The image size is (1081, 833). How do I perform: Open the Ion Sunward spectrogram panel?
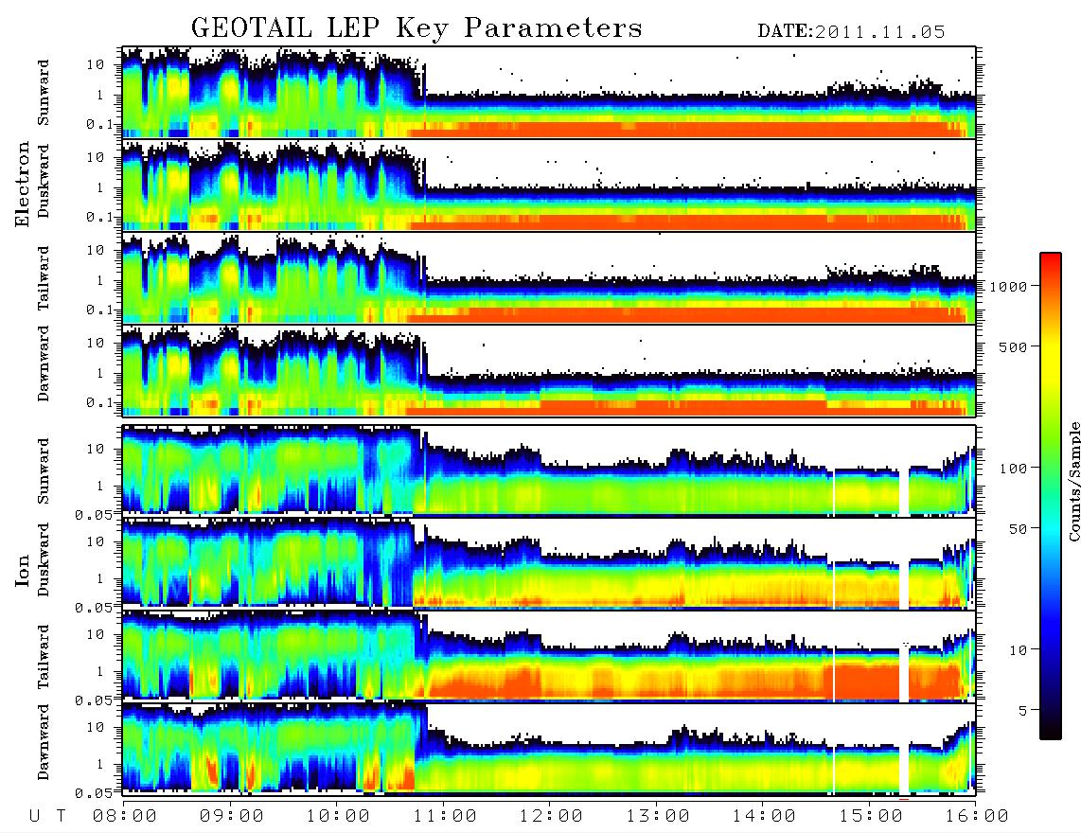point(549,470)
